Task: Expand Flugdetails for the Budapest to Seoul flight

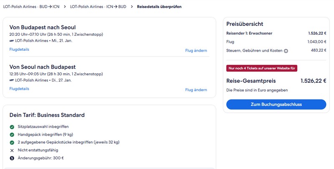Action: [x=19, y=50]
